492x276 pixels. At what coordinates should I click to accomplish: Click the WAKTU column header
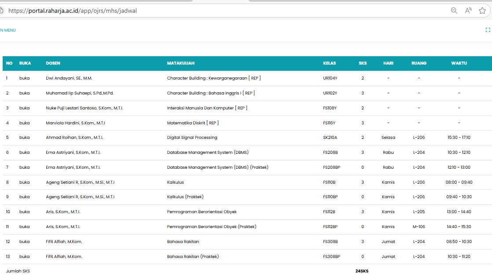pos(459,63)
